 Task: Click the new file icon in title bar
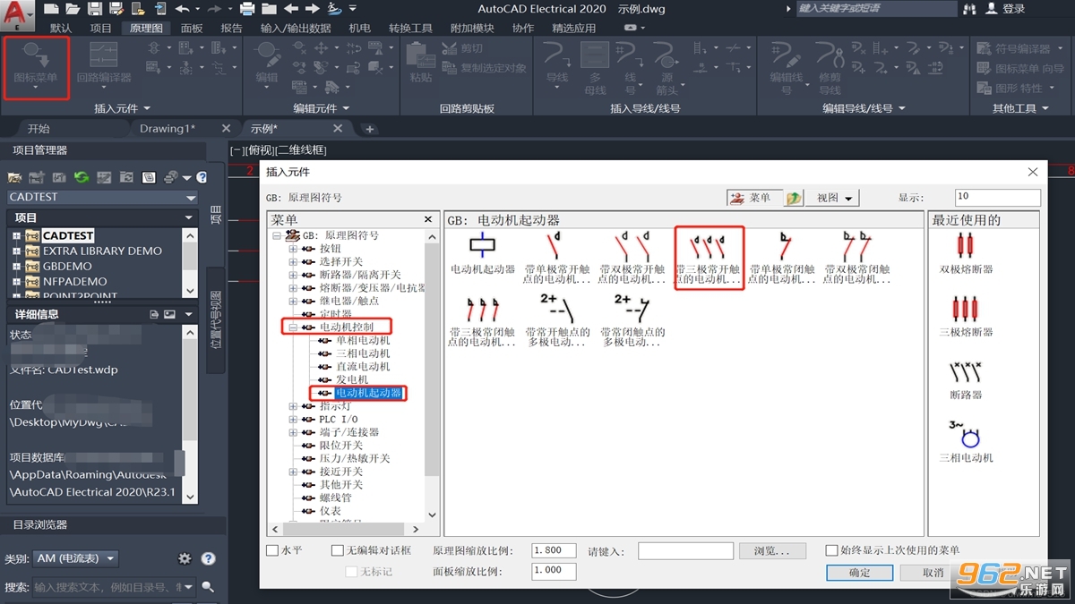(x=51, y=9)
